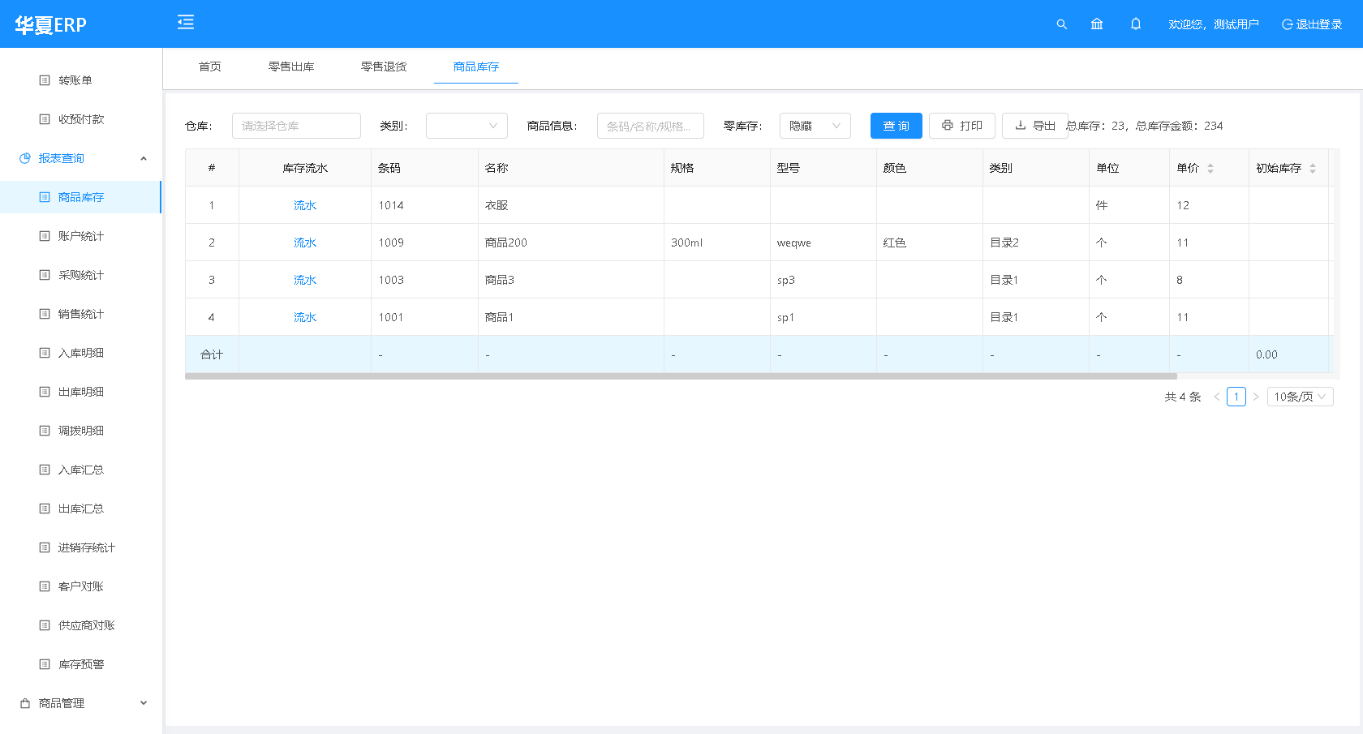Image resolution: width=1363 pixels, height=734 pixels.
Task: Click the download icon in 导出 button
Action: [x=1021, y=126]
